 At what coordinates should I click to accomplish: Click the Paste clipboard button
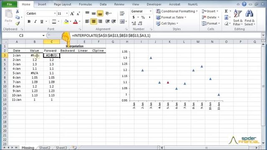(x=8, y=16)
